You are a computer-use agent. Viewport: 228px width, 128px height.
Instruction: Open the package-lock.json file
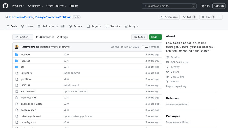pyautogui.click(x=31, y=104)
